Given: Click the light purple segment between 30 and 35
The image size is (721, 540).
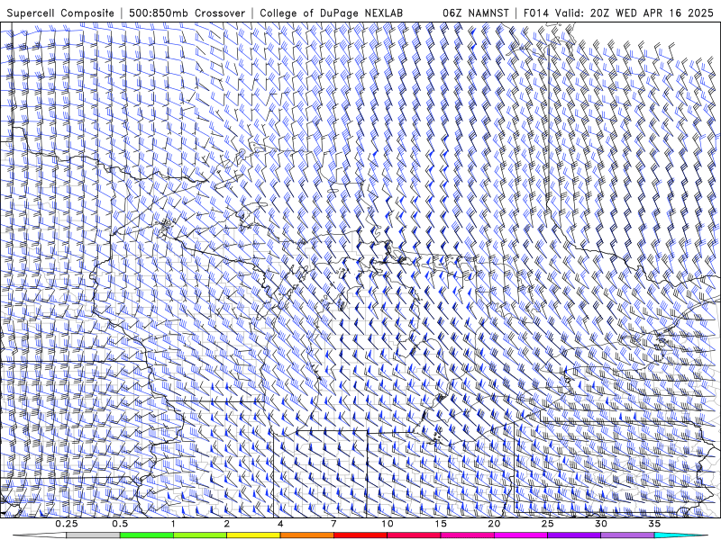Looking at the screenshot, I should tap(627, 535).
